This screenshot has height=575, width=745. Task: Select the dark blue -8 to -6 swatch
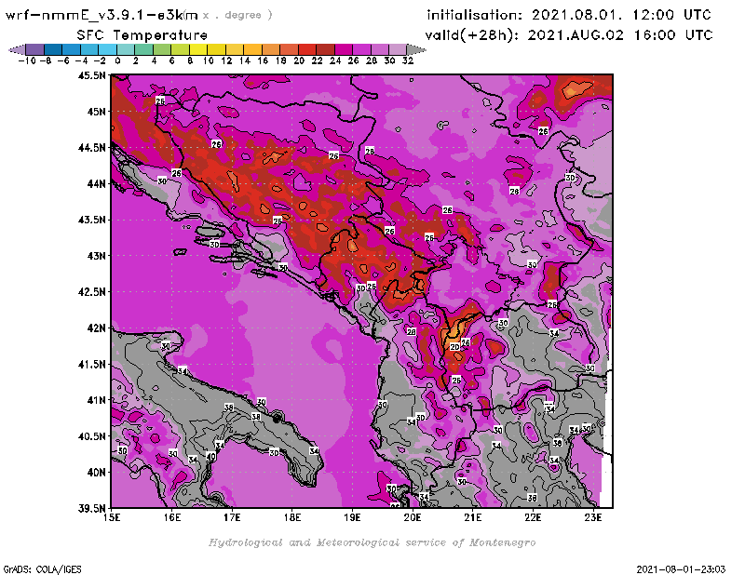click(x=53, y=49)
